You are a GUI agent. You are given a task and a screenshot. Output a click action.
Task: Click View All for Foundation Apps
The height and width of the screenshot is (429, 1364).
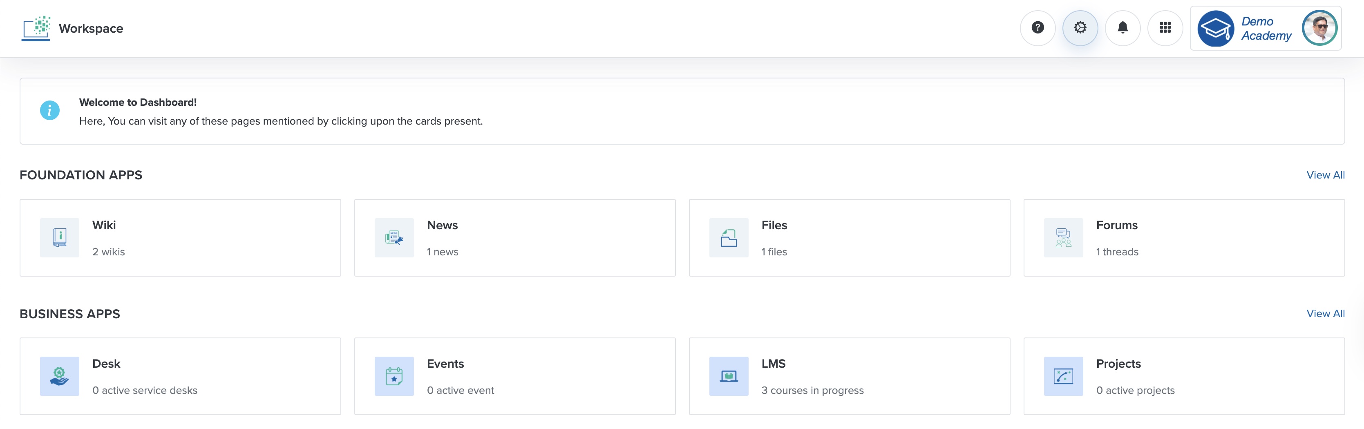click(1325, 175)
